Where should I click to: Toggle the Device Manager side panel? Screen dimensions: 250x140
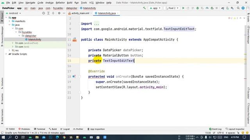[x=248, y=35]
